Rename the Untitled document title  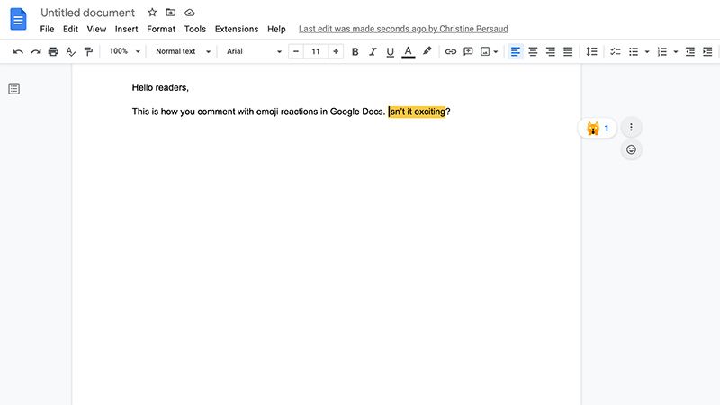pyautogui.click(x=87, y=13)
